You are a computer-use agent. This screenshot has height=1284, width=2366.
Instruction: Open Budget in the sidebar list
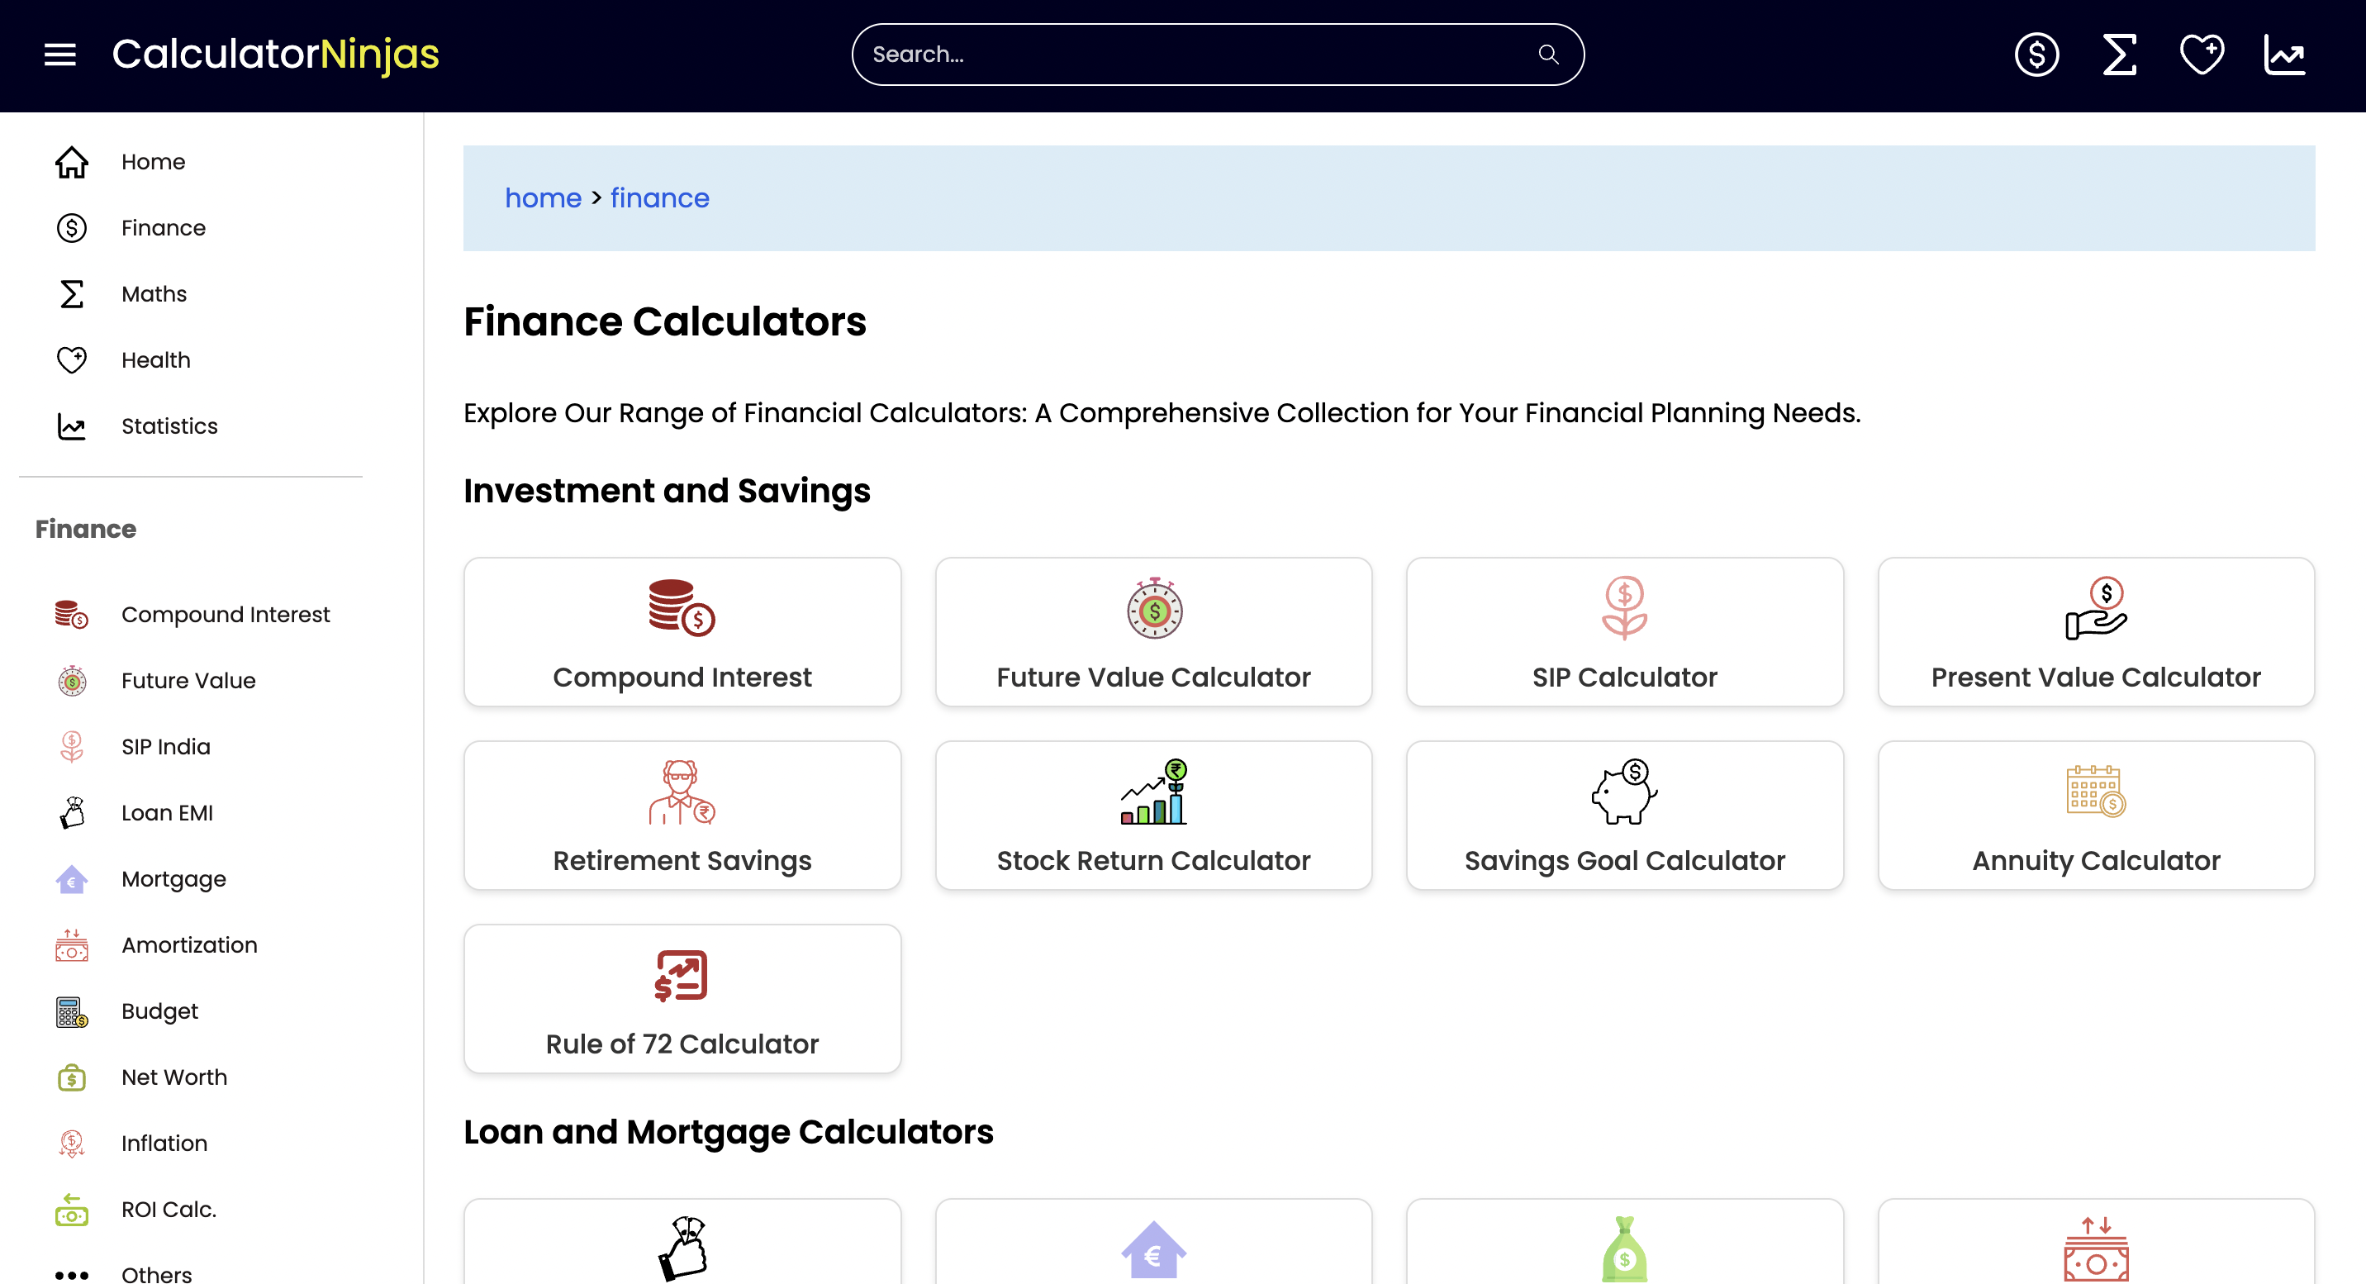pos(159,1011)
